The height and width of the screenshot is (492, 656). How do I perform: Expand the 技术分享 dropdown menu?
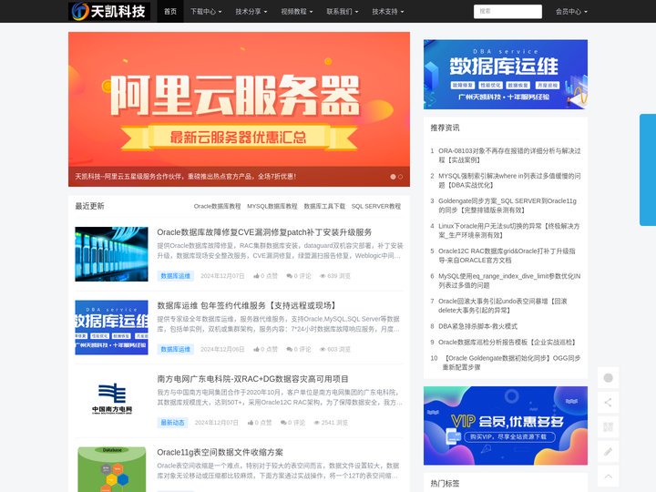click(251, 11)
